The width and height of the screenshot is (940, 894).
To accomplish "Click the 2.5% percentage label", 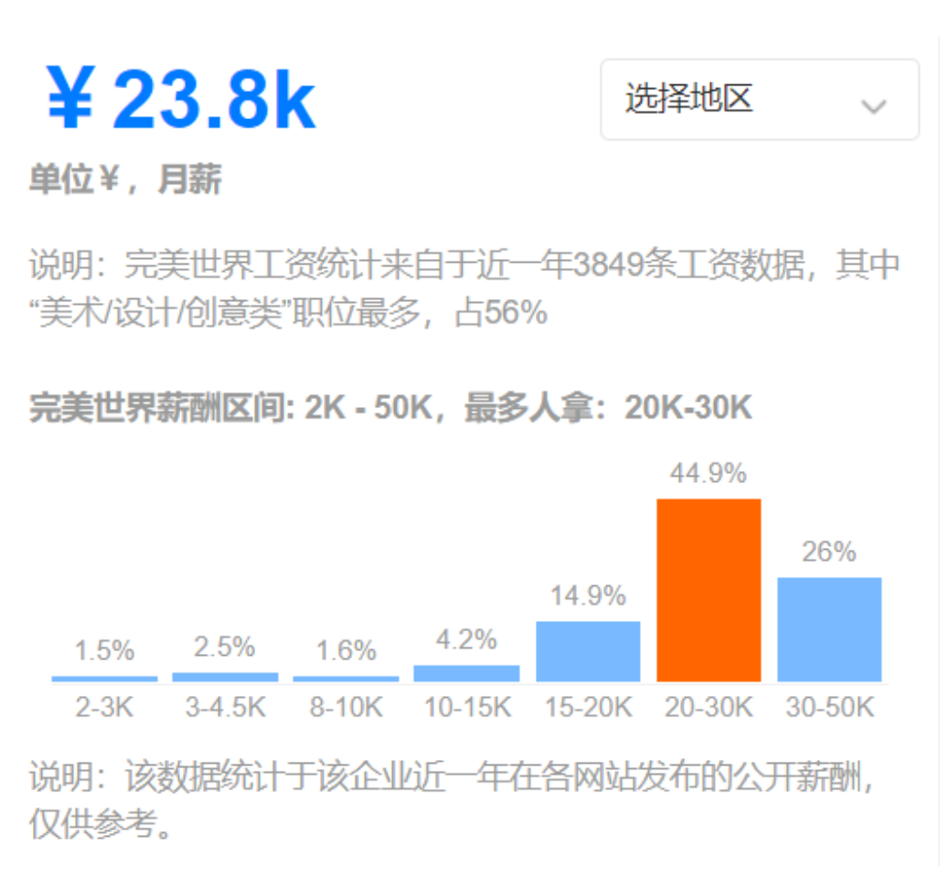I will tap(225, 647).
